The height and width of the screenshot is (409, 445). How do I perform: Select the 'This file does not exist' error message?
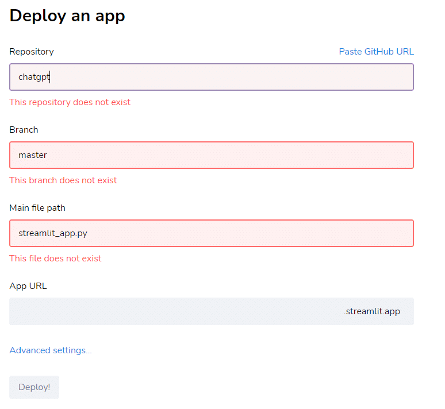(55, 258)
